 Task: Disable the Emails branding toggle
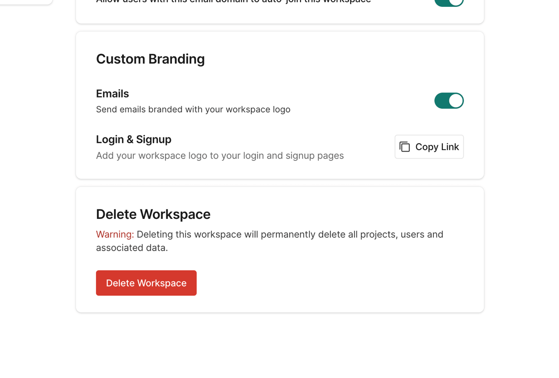click(x=448, y=101)
